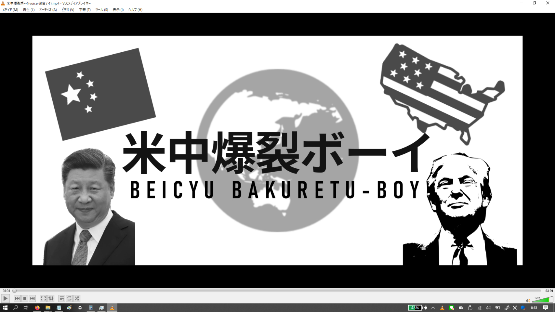555x312 pixels.
Task: Click the VLC cone in the title bar
Action: (x=3, y=3)
